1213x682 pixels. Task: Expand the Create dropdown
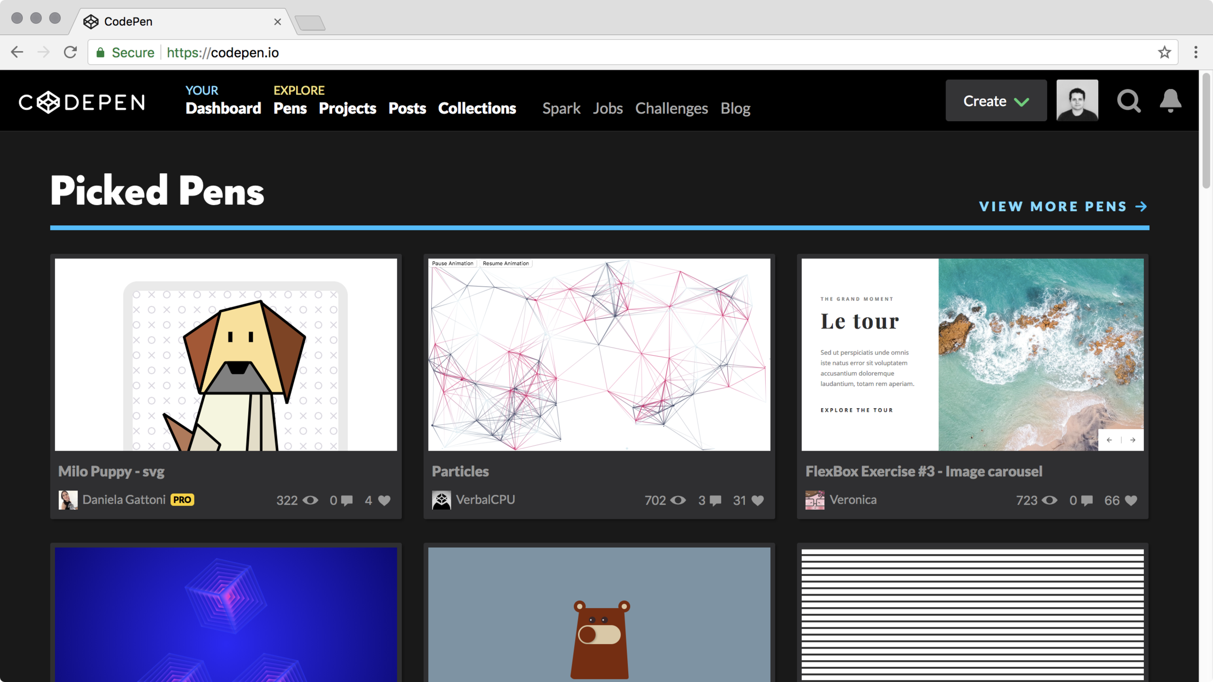tap(996, 101)
